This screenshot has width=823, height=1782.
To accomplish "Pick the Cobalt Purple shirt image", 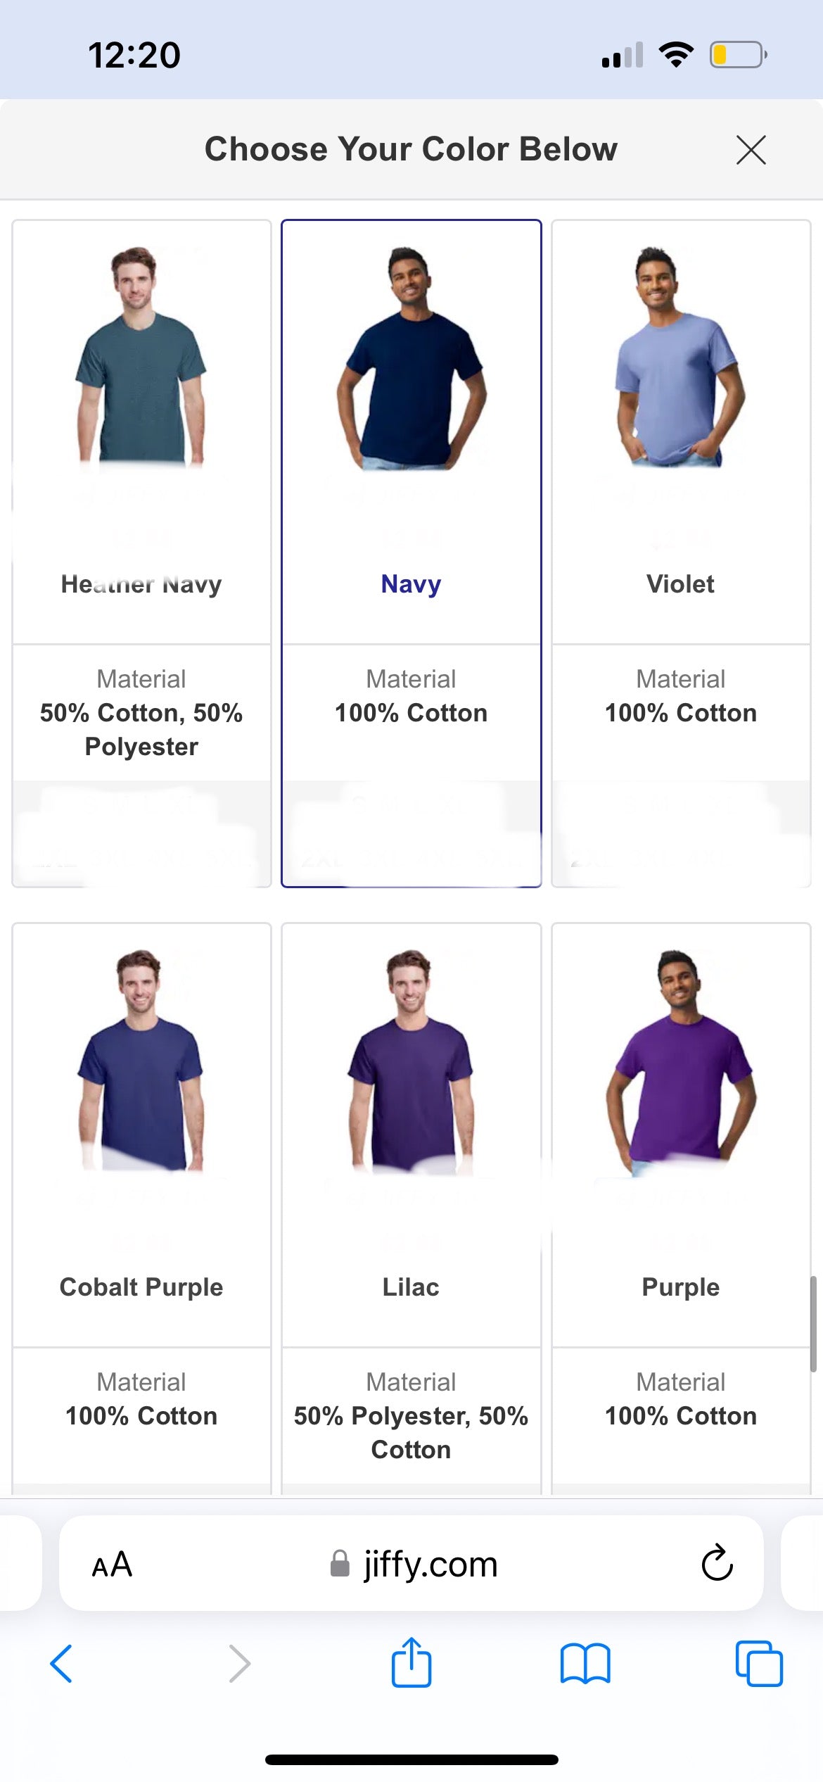I will pyautogui.click(x=141, y=1061).
